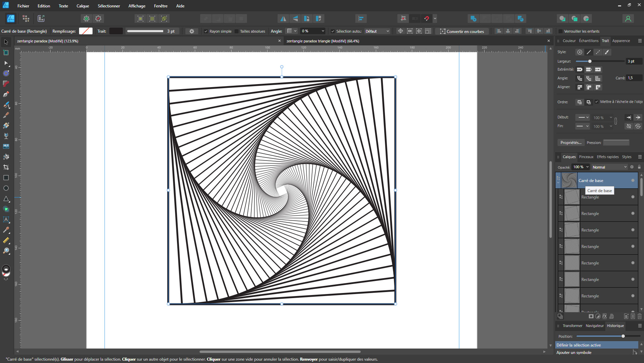Select the Rectangle shape tool
The height and width of the screenshot is (363, 644).
6,178
